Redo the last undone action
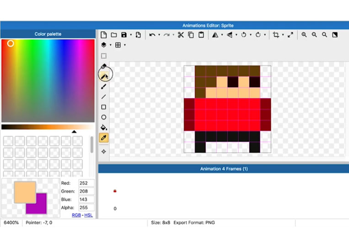349x248 pixels. [x=166, y=35]
